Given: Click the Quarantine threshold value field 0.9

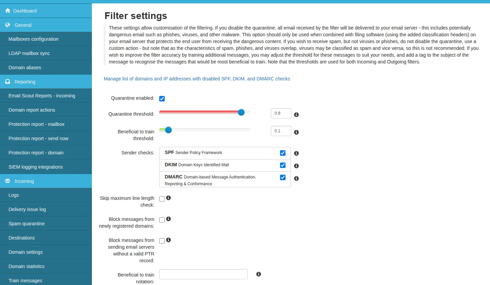Looking at the screenshot, I should 281,113.
